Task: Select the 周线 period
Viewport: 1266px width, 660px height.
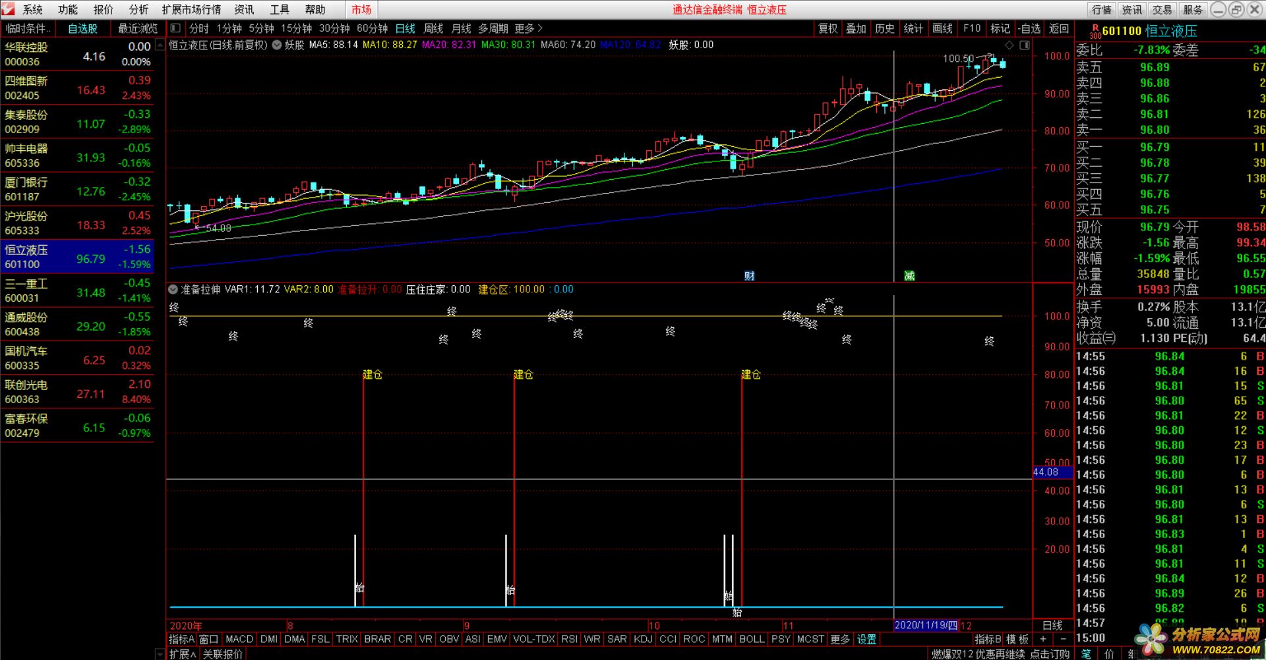Action: [433, 28]
